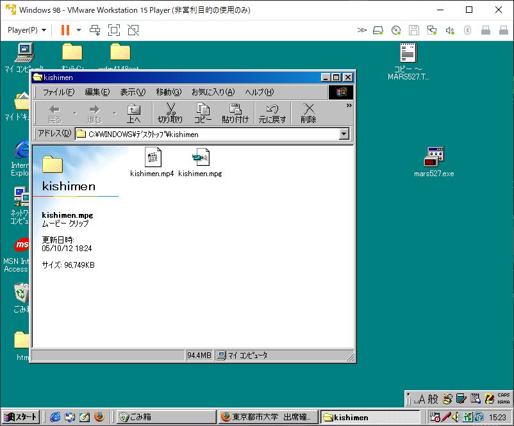This screenshot has width=514, height=426.
Task: Open the address bar dropdown arrow
Action: 344,134
